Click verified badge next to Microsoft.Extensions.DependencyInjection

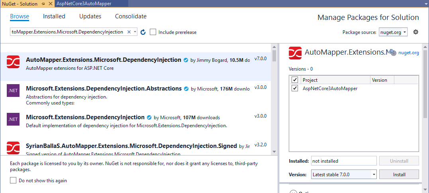click(x=149, y=118)
